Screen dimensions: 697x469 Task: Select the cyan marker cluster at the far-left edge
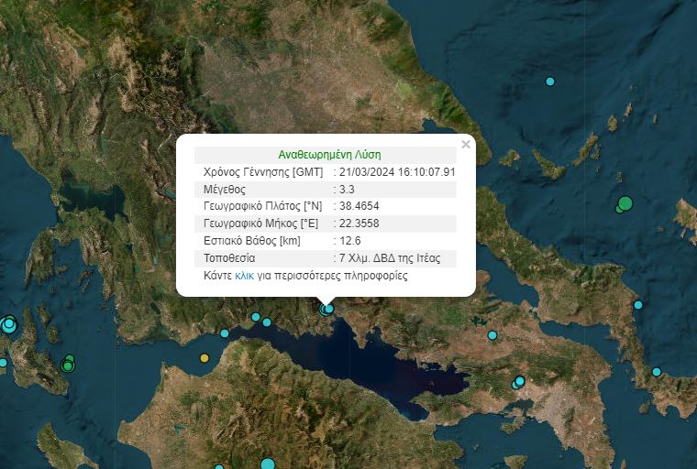[x=8, y=324]
